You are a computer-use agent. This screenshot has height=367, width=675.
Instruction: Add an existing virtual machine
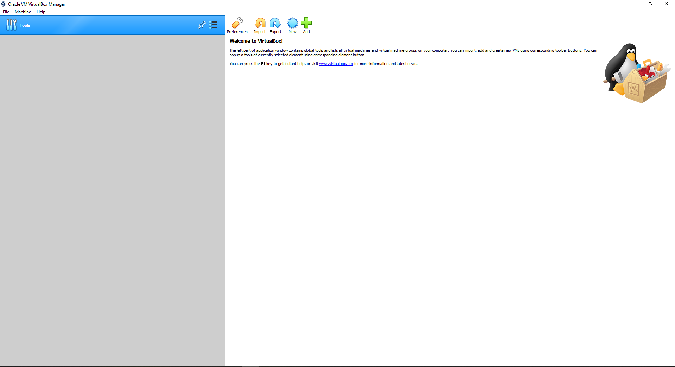click(x=306, y=25)
